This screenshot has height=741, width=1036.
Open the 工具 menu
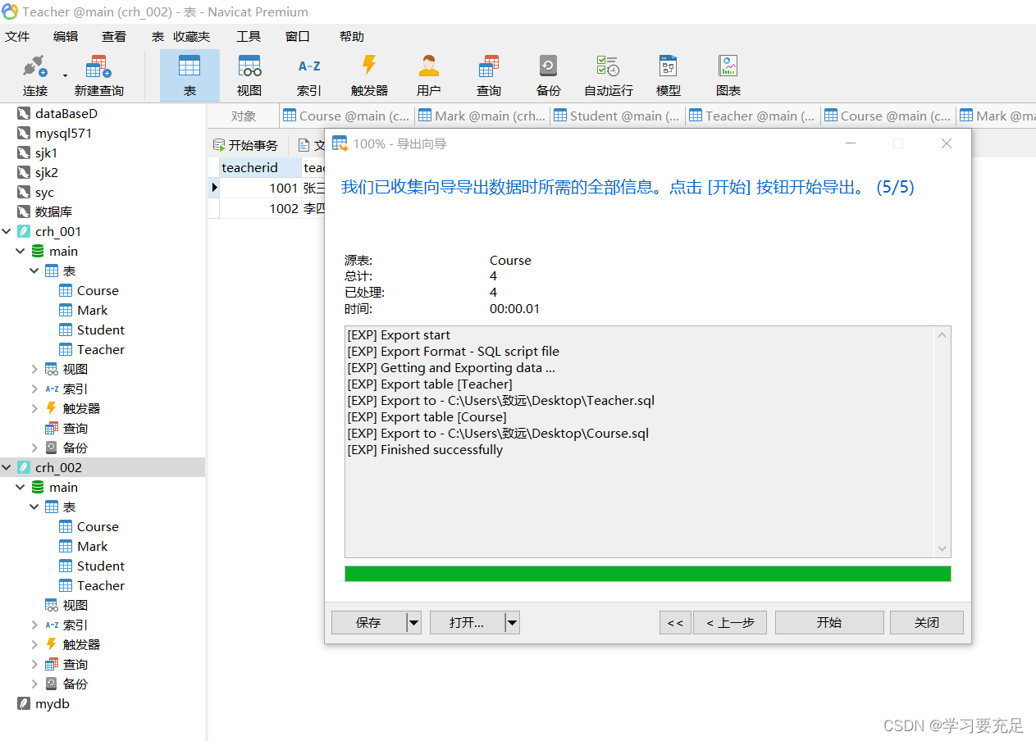click(x=249, y=36)
